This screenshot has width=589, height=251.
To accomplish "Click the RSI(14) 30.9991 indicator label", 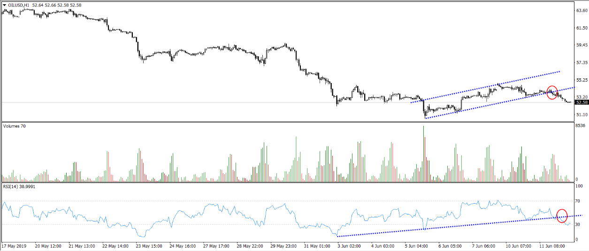I will click(19, 187).
